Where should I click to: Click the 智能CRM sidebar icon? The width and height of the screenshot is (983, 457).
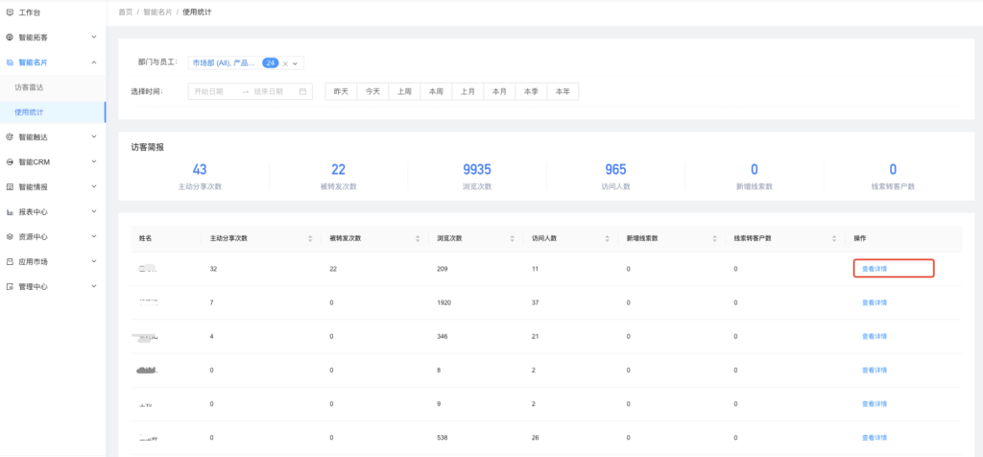pos(10,162)
